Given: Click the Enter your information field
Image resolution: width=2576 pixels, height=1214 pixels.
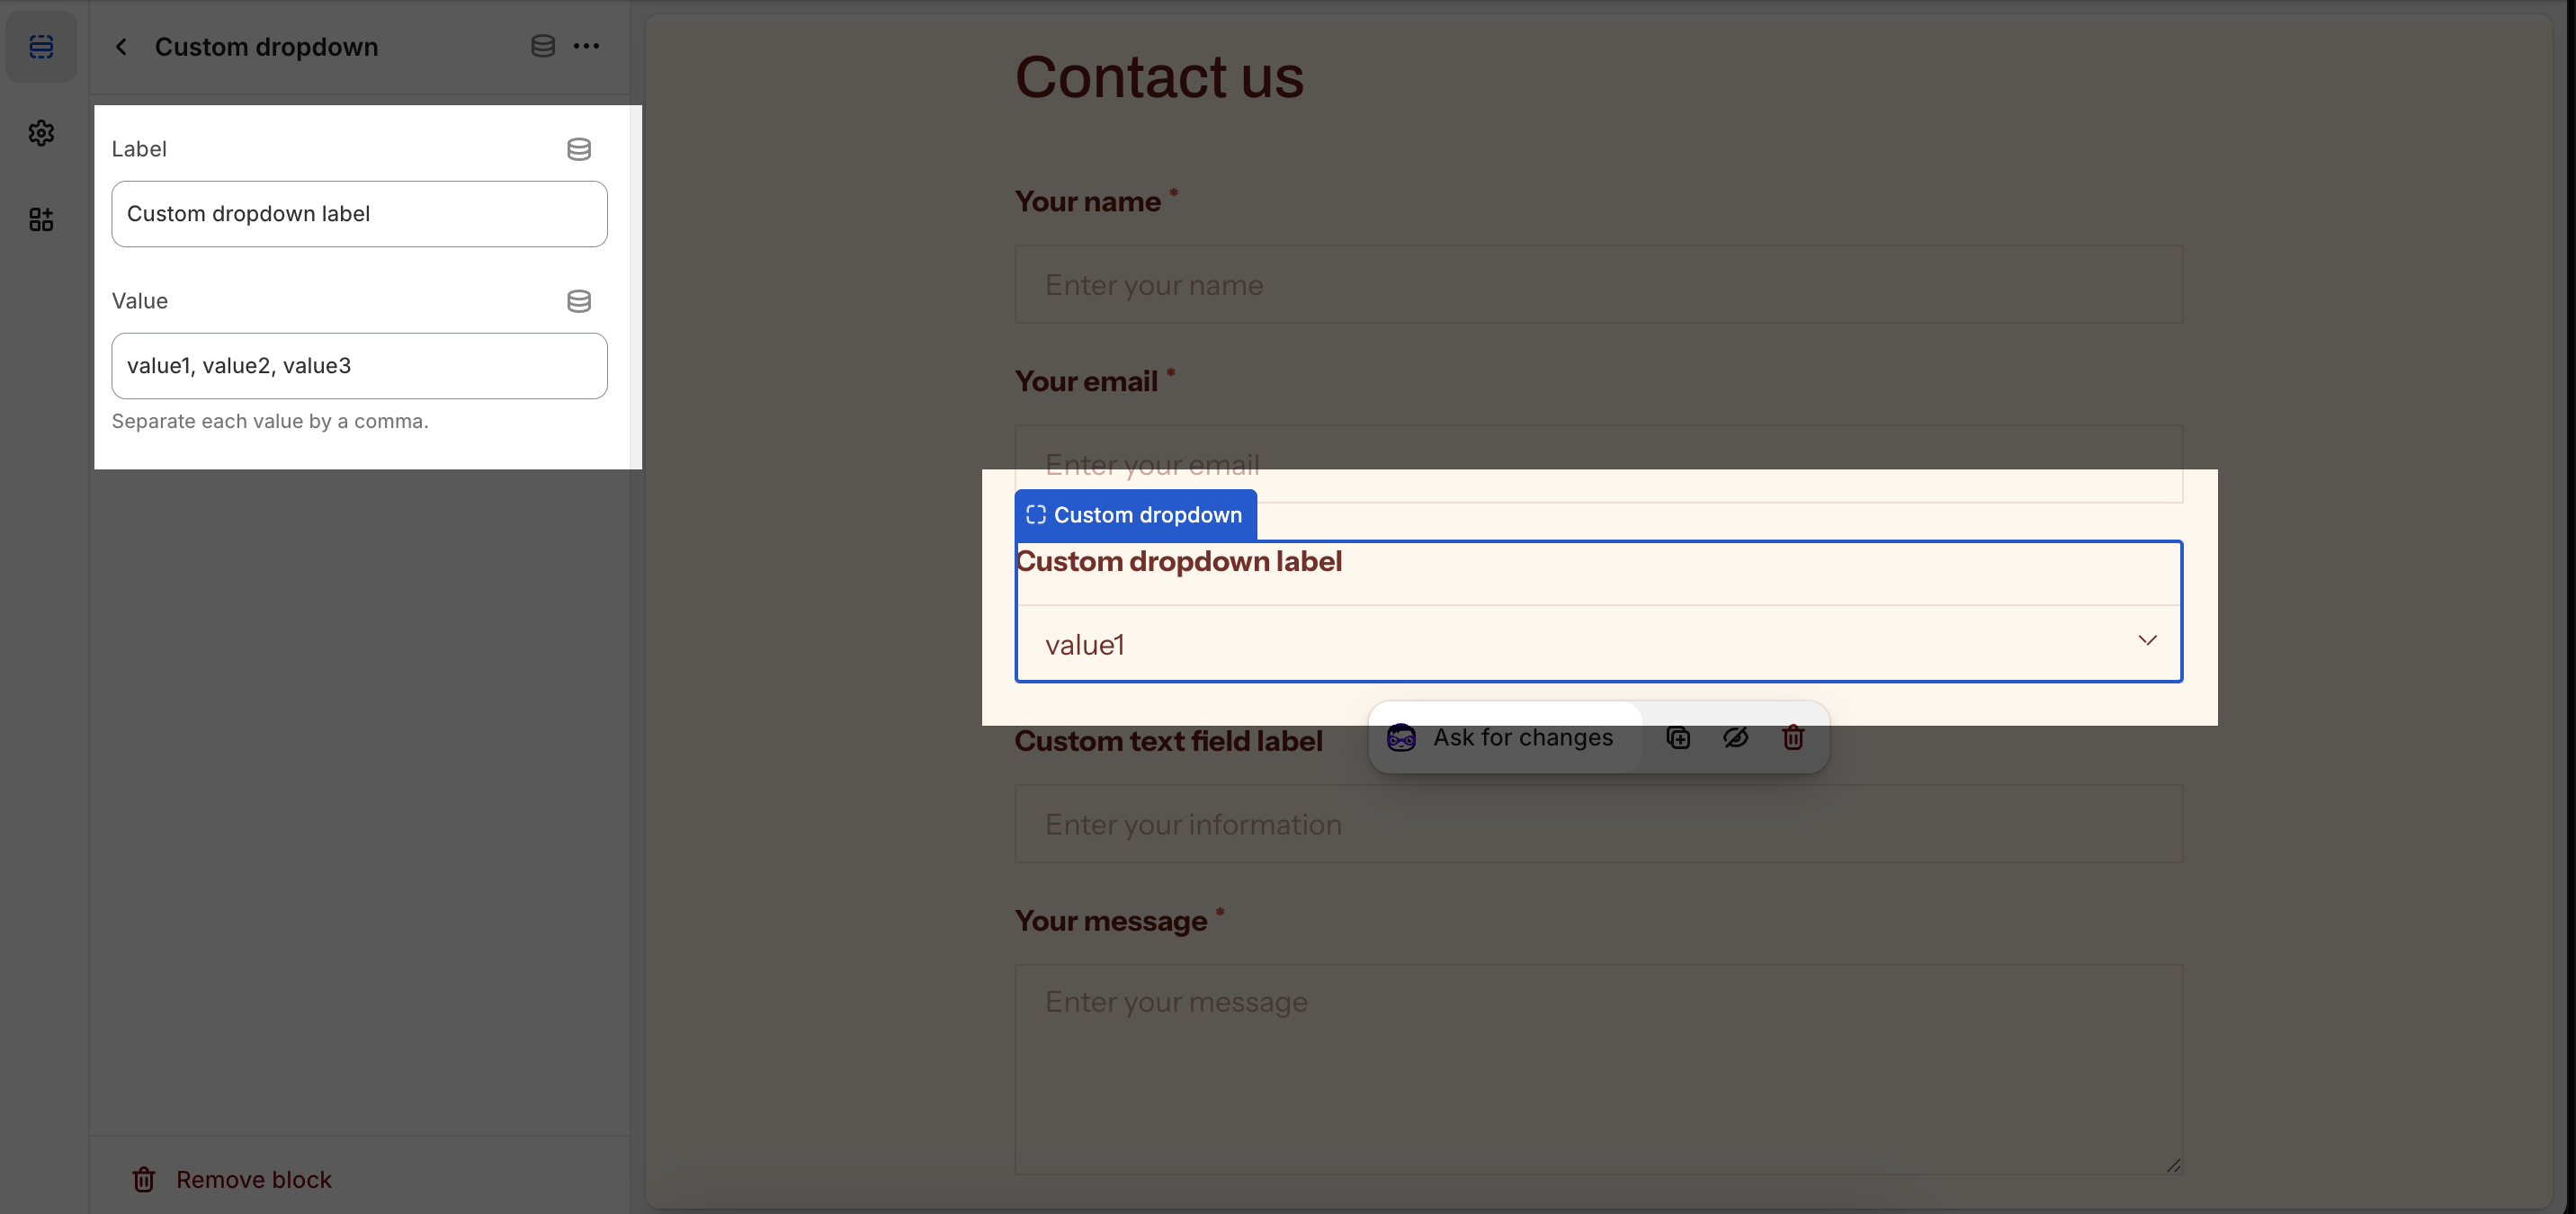Looking at the screenshot, I should point(1598,824).
